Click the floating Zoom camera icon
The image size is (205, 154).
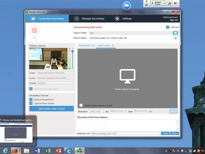127,6
